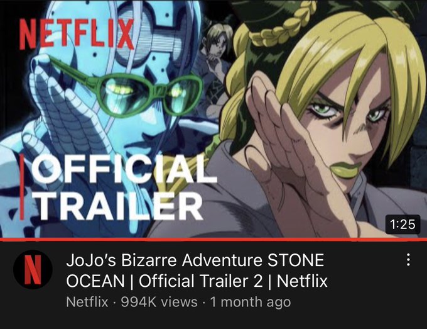Open the Netflix channel avatar icon
This screenshot has width=427, height=329.
33,269
